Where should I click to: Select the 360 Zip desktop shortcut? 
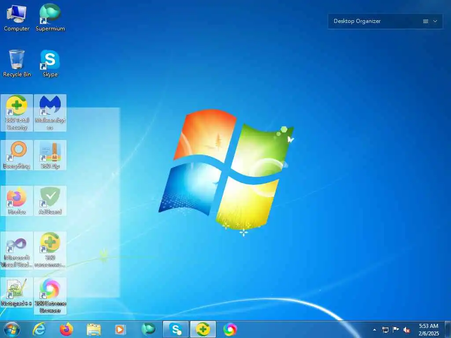click(50, 155)
